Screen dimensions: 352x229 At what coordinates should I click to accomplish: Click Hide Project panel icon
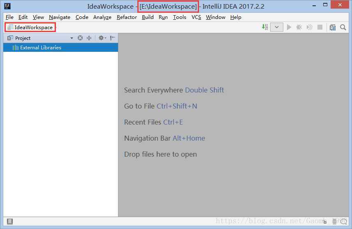tap(113, 38)
